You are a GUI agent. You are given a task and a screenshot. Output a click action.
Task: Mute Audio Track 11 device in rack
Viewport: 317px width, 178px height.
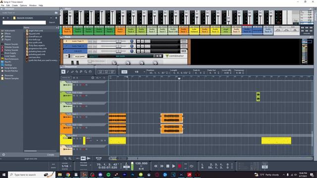[x=90, y=41]
